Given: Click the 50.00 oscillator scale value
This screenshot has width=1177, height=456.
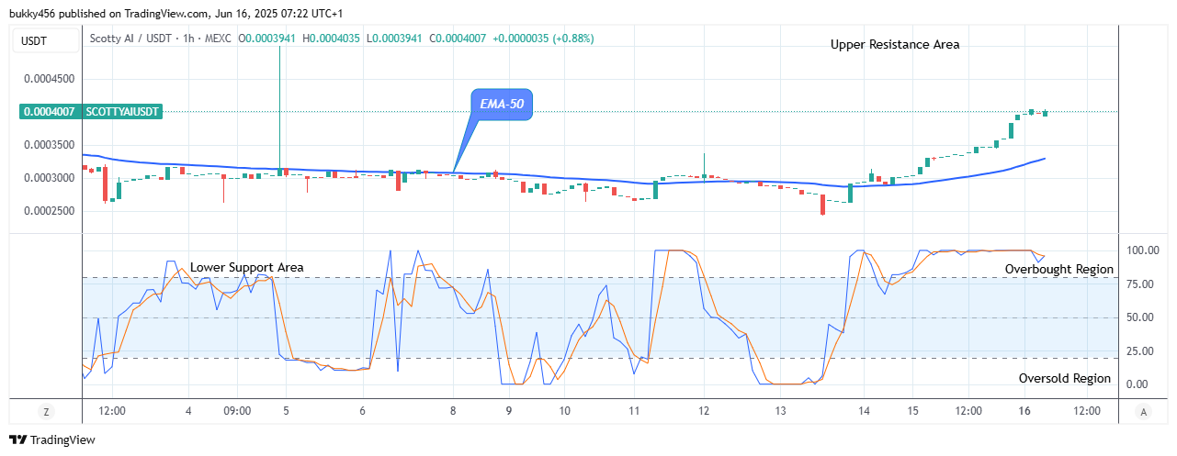Looking at the screenshot, I should (x=1138, y=317).
